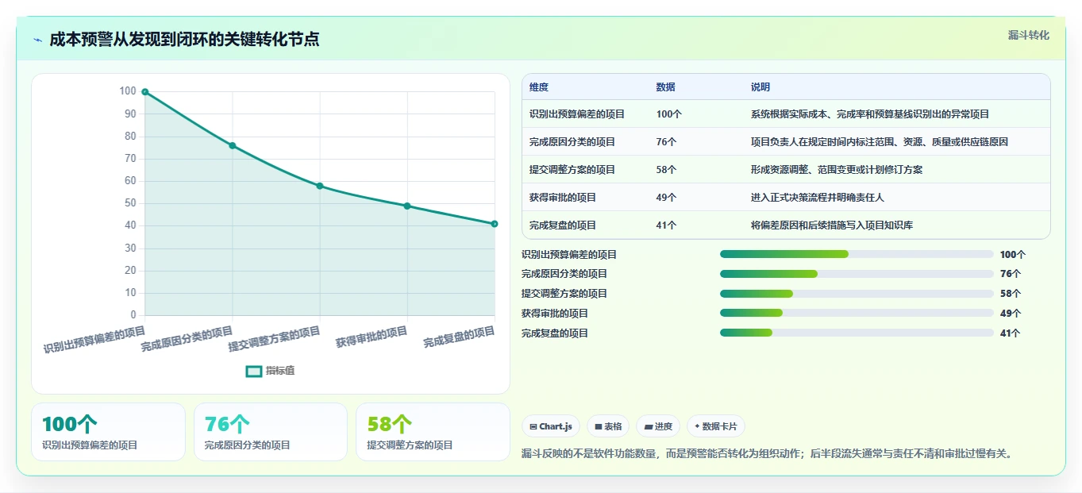The image size is (1082, 493).
Task: Click the 数据卡片 tag chip
Action: point(716,426)
